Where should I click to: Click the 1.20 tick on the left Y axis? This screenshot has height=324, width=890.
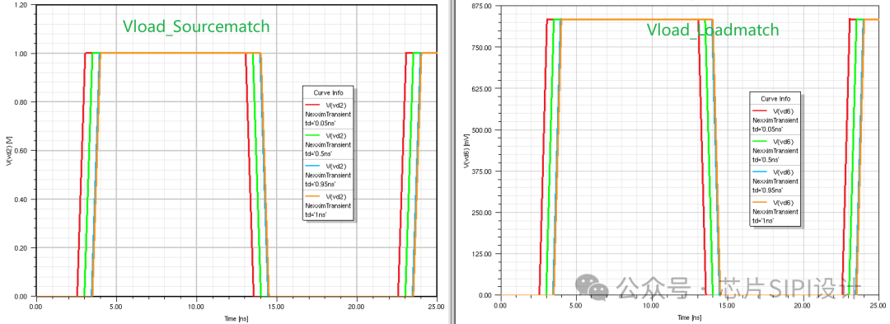(21, 5)
